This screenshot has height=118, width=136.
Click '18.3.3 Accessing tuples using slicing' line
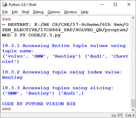58,88
